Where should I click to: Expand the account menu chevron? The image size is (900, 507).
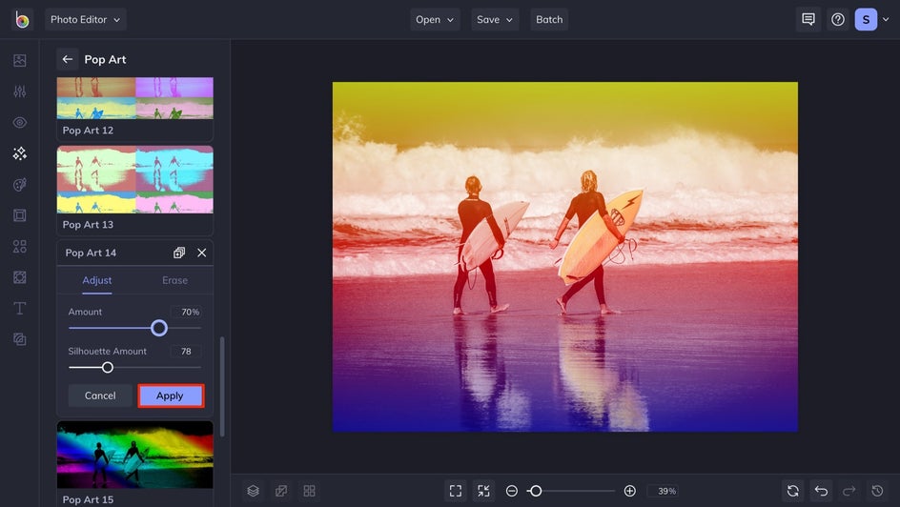(x=886, y=19)
